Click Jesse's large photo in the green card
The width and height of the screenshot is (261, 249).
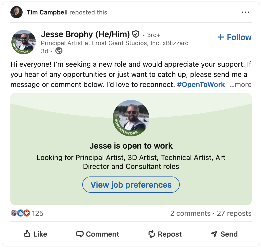[131, 118]
